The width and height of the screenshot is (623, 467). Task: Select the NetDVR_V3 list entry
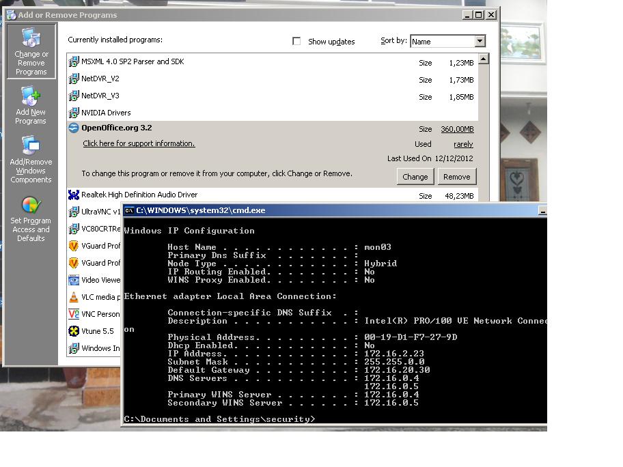[100, 96]
